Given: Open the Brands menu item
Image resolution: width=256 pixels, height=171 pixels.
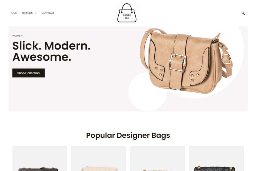Looking at the screenshot, I should [27, 13].
